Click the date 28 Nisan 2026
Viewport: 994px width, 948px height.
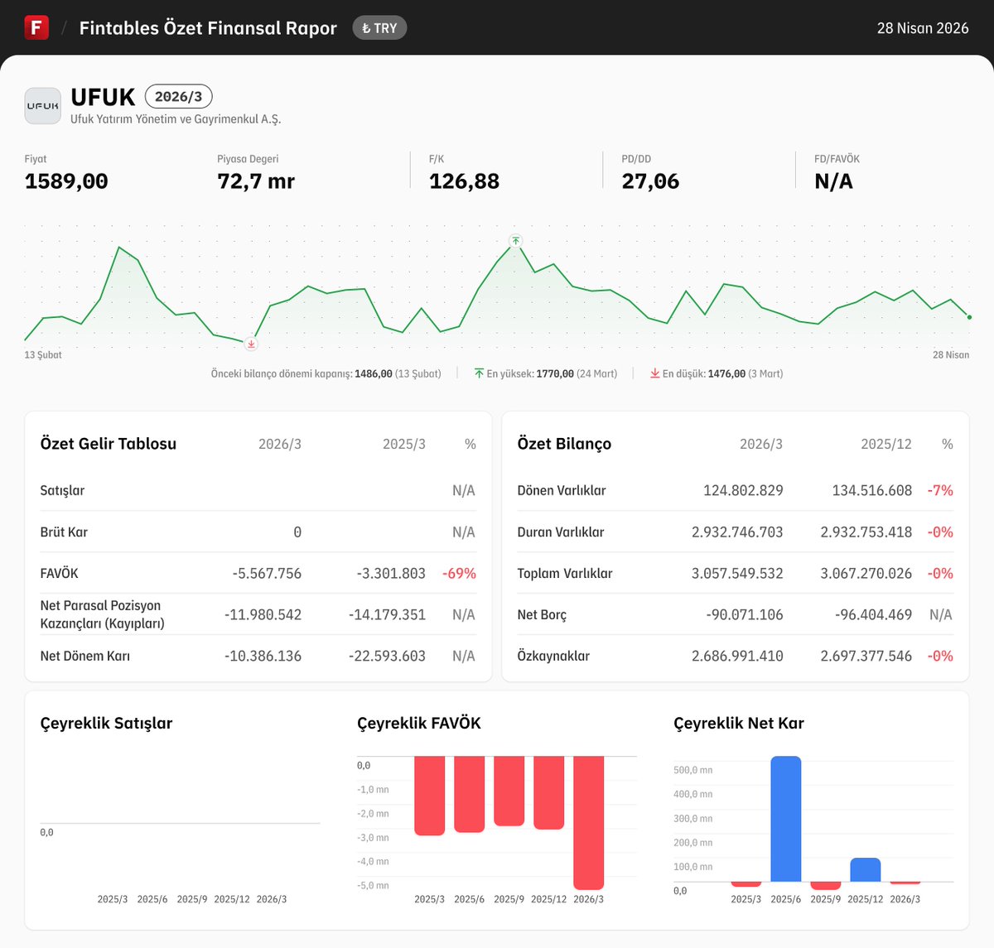(923, 28)
